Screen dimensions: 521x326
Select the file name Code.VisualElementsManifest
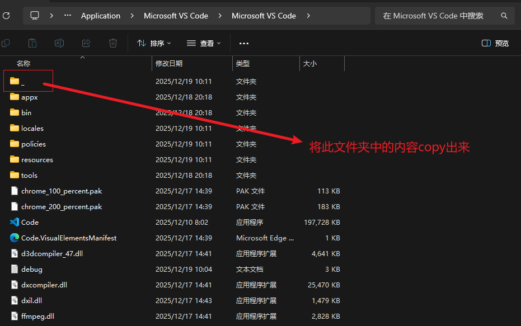coord(69,238)
